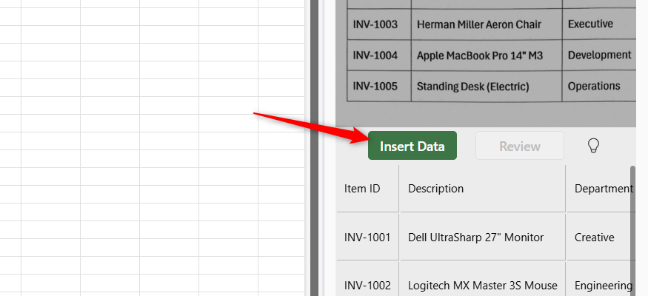Click Development in the scanned image
The width and height of the screenshot is (648, 296).
600,55
